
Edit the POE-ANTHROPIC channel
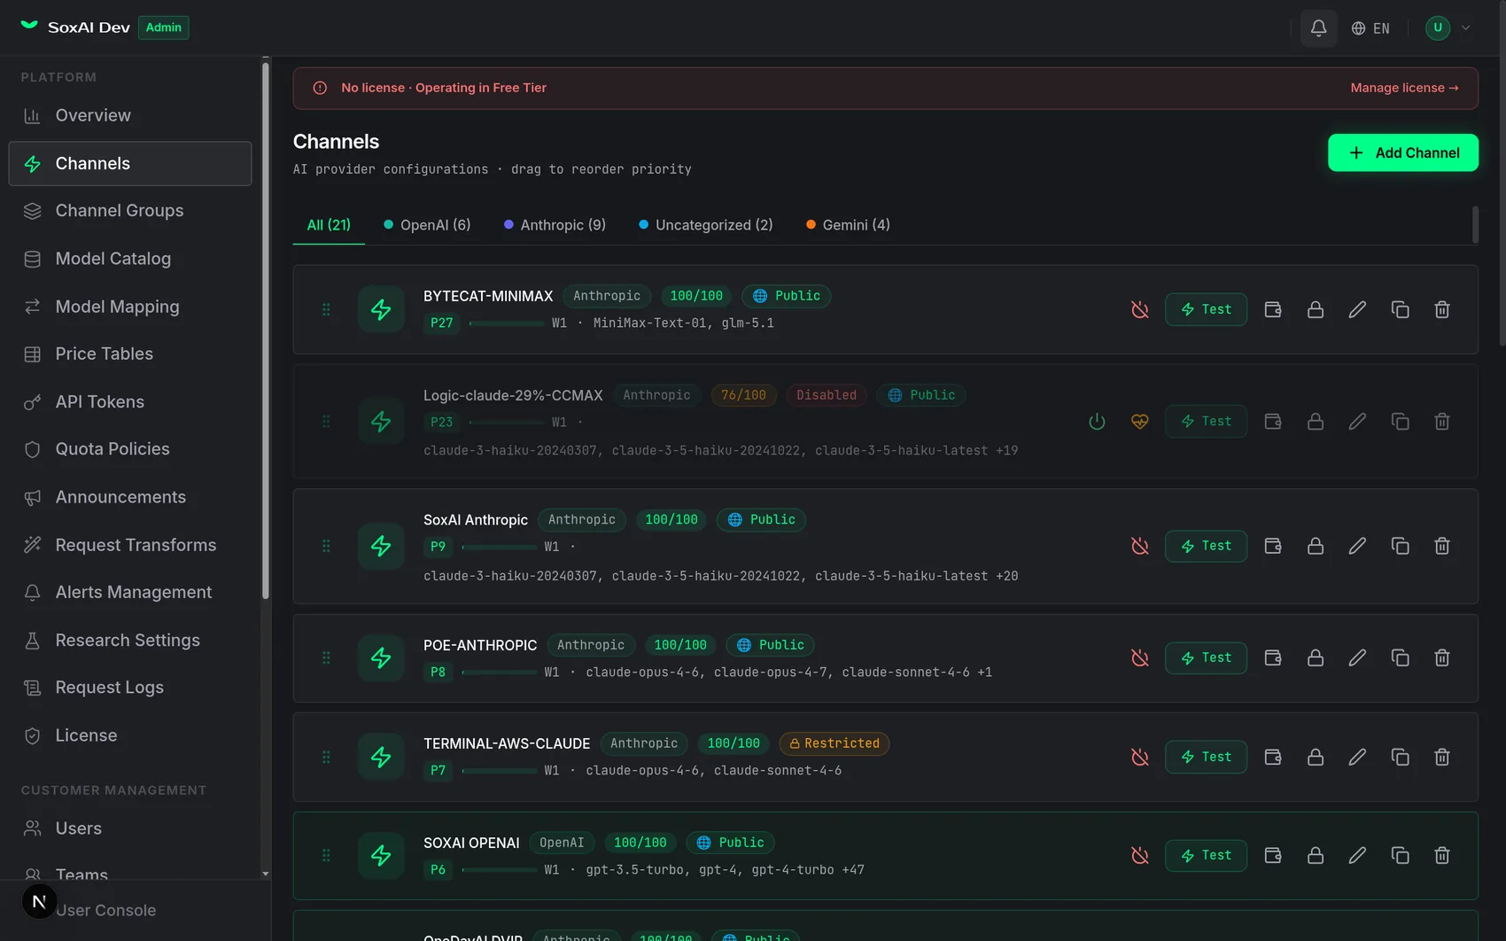pos(1357,657)
